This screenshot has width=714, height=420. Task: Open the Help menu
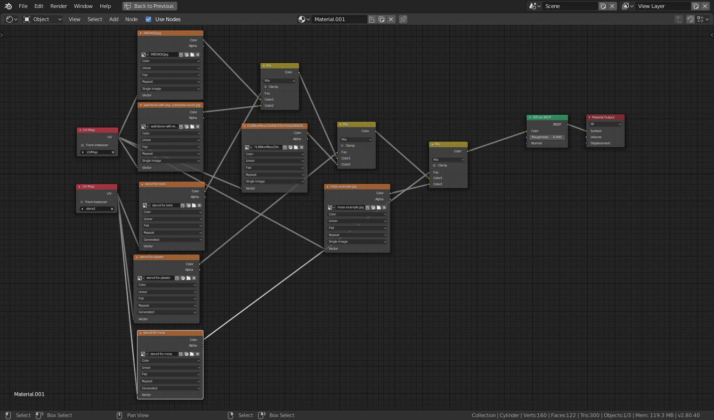[105, 6]
